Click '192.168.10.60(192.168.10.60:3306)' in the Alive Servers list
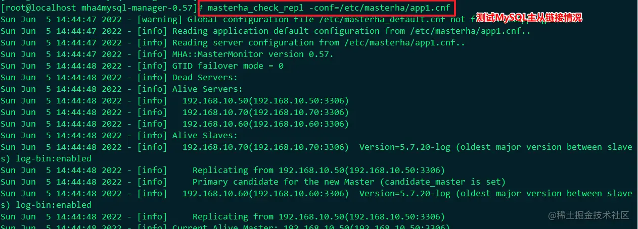The image size is (638, 229). click(x=265, y=124)
